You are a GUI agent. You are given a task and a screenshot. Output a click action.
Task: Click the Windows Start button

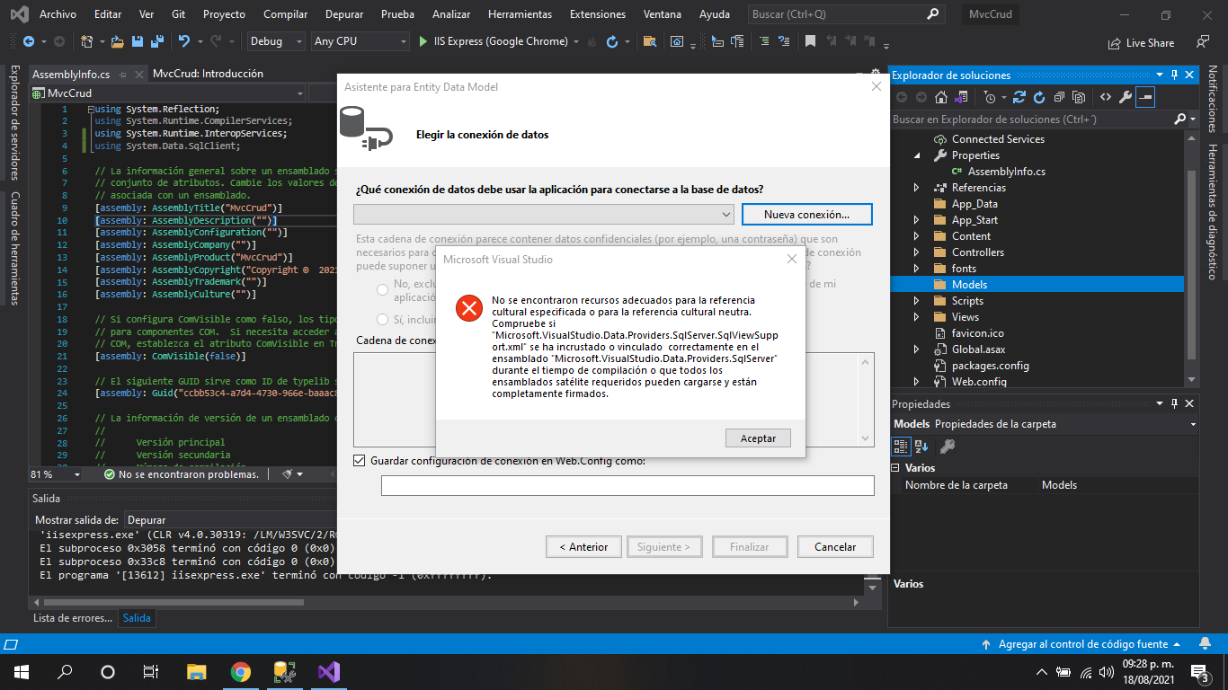coord(21,671)
